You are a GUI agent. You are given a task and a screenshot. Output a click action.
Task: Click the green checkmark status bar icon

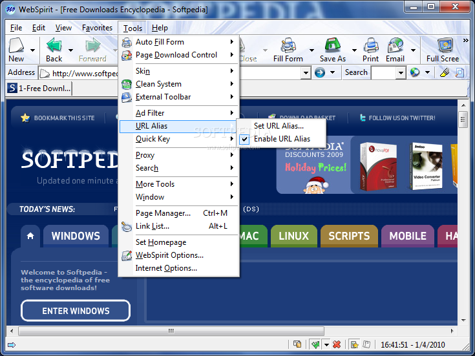coord(315,344)
